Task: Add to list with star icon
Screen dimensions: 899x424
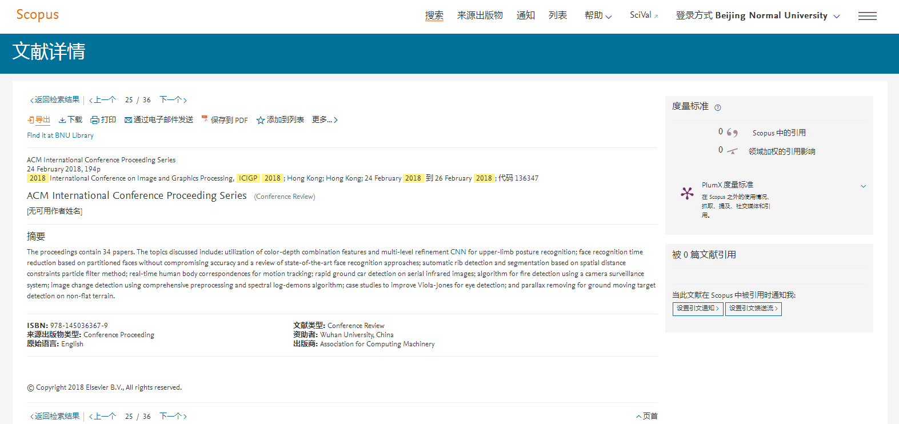Action: click(261, 120)
